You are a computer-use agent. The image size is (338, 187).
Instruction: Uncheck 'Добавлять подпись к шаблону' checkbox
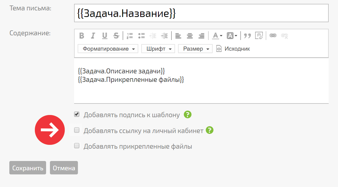[77, 114]
